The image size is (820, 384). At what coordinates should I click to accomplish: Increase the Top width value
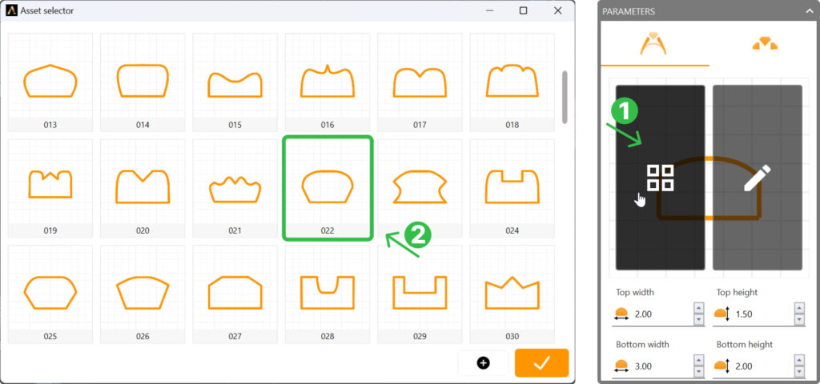coord(699,309)
